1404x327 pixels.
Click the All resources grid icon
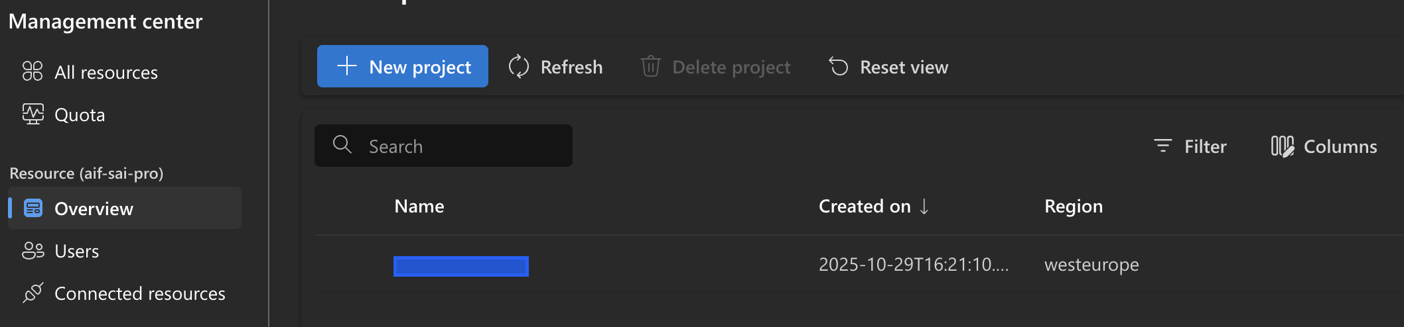click(33, 71)
